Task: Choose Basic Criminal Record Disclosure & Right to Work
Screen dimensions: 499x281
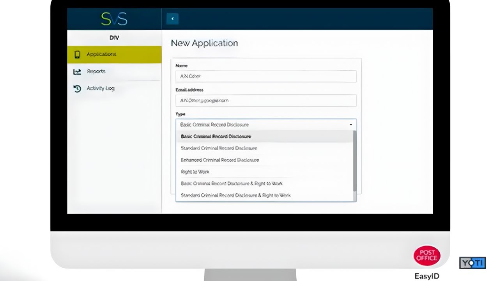Action: 264,183
